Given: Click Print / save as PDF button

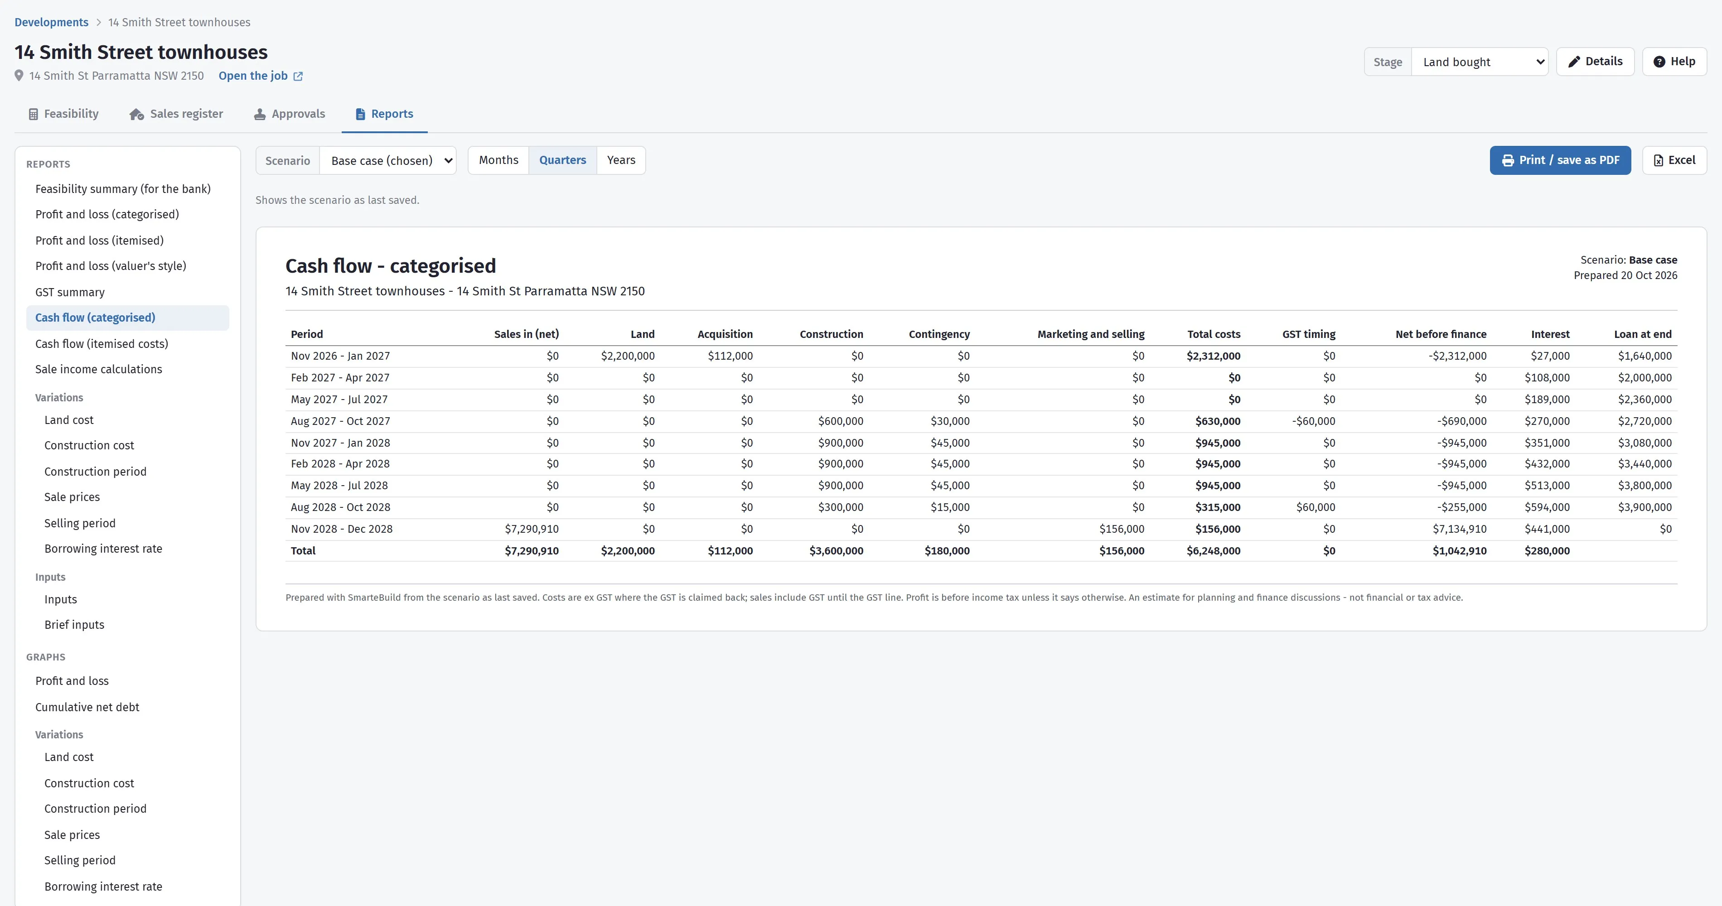Looking at the screenshot, I should point(1560,160).
